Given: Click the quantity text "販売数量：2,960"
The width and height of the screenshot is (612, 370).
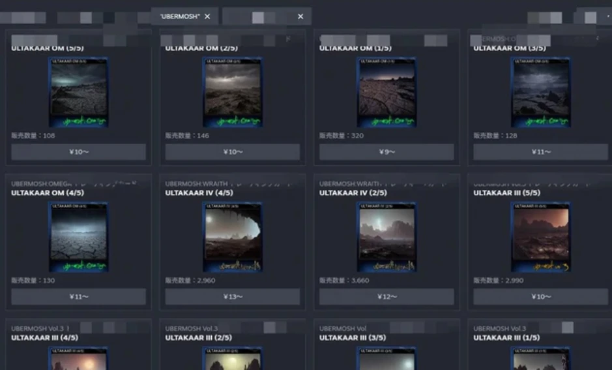Looking at the screenshot, I should tap(190, 281).
